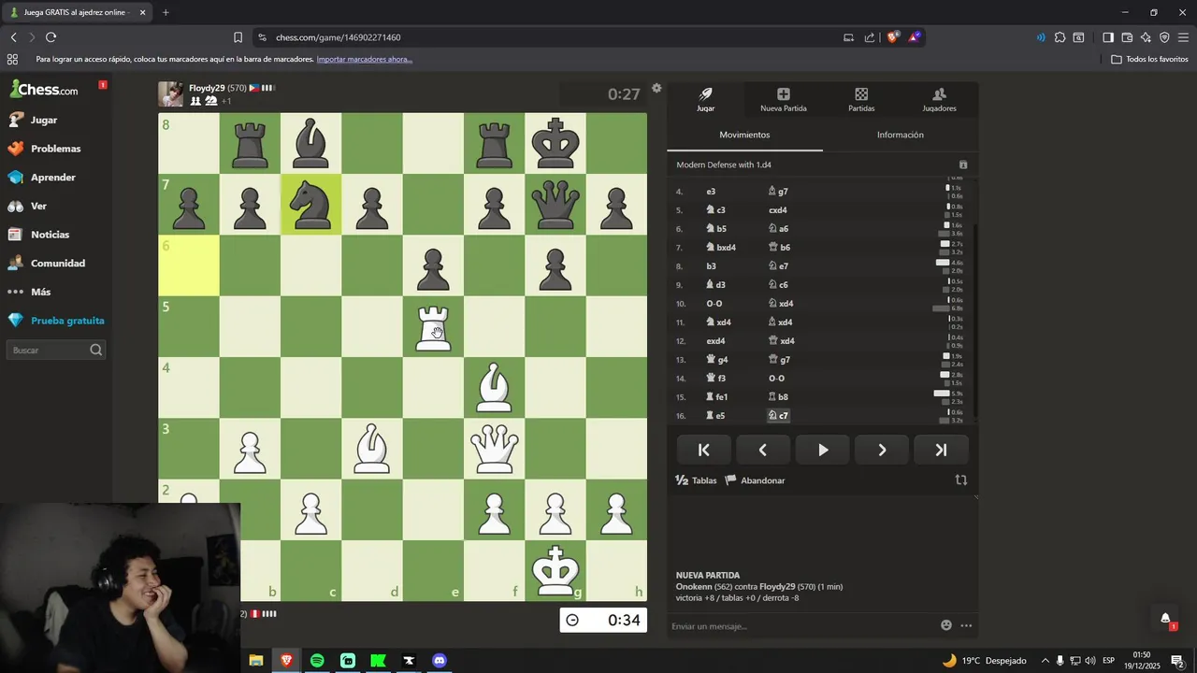Open the Brave Wallet icon

tap(1127, 37)
